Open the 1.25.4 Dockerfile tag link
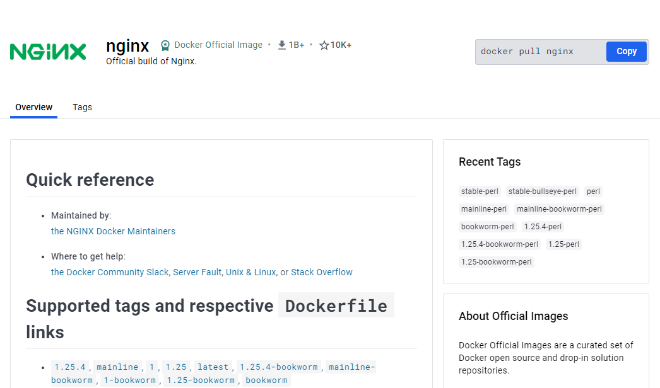 70,367
